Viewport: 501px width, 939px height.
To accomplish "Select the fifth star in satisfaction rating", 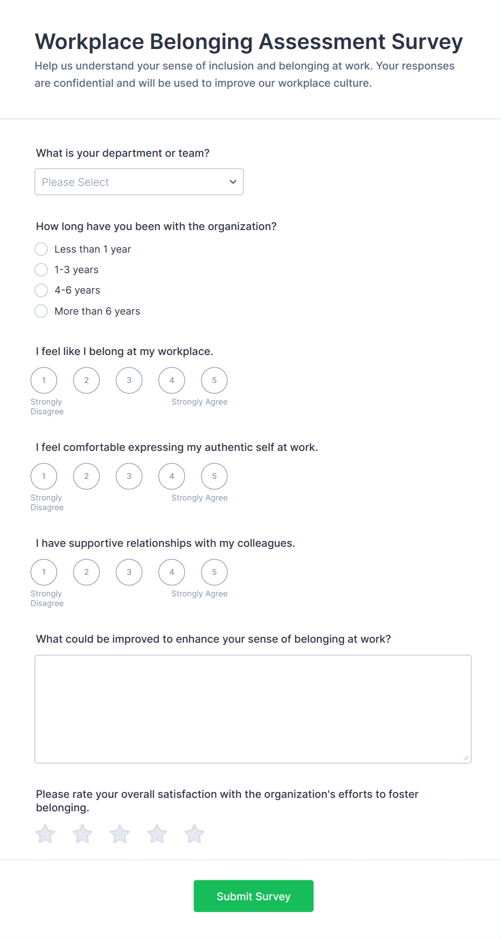I will click(194, 833).
